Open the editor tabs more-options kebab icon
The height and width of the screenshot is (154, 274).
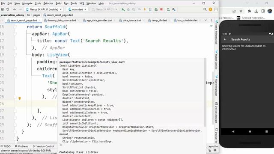click(x=211, y=20)
